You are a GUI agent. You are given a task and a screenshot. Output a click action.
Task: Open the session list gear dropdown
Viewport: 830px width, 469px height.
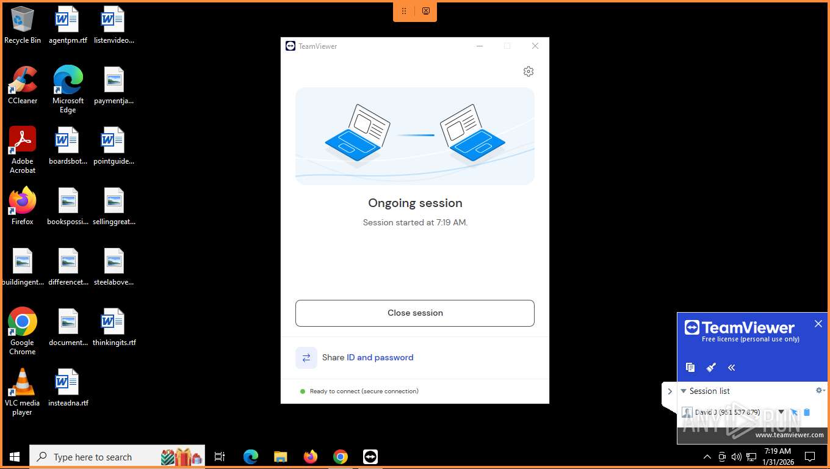(820, 390)
